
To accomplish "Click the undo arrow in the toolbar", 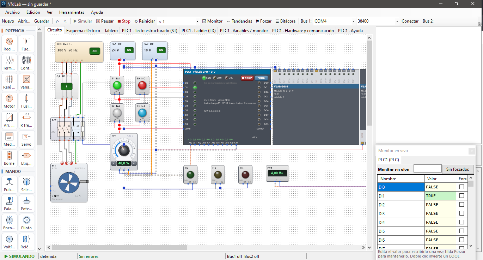I will pos(57,21).
